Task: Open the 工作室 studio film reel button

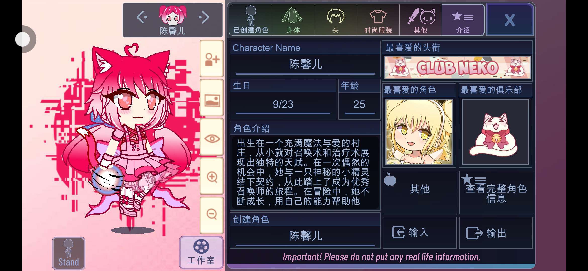Action: [201, 253]
